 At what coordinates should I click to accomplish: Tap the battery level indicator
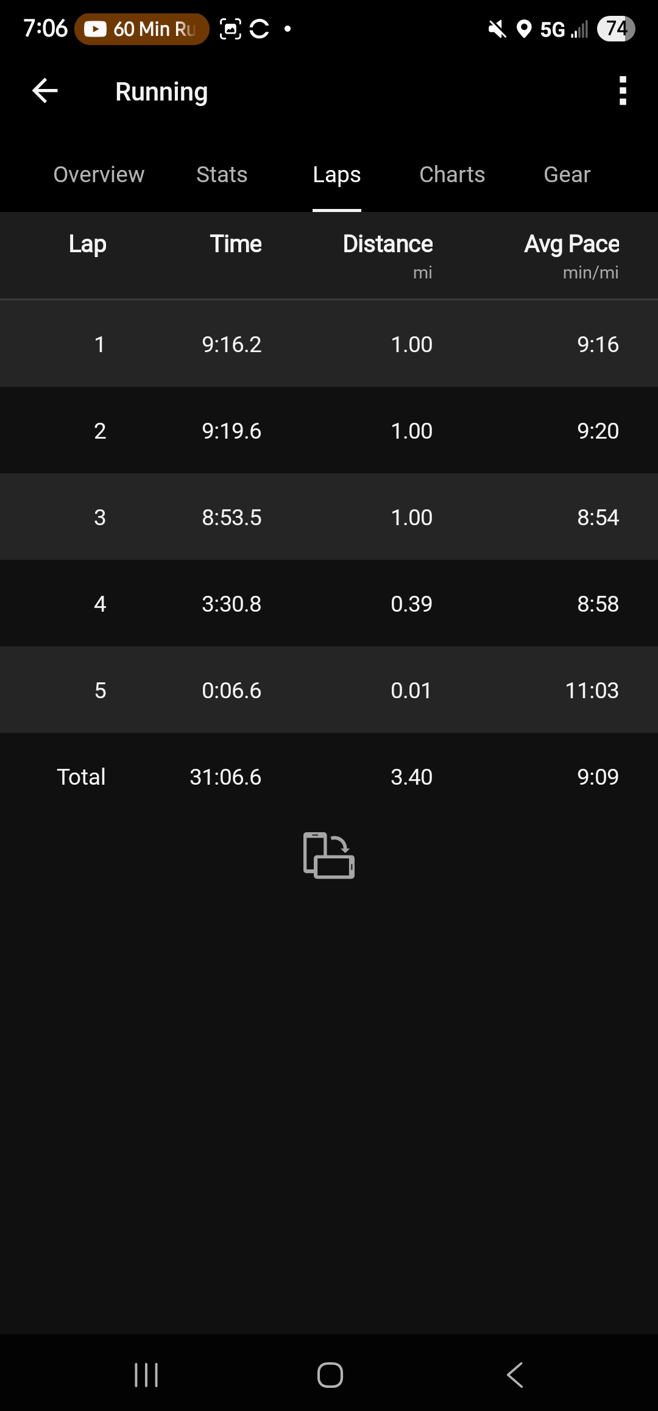[x=615, y=29]
